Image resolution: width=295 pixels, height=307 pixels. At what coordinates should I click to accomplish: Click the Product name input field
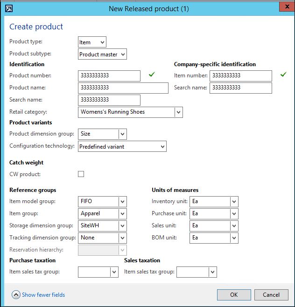123,88
